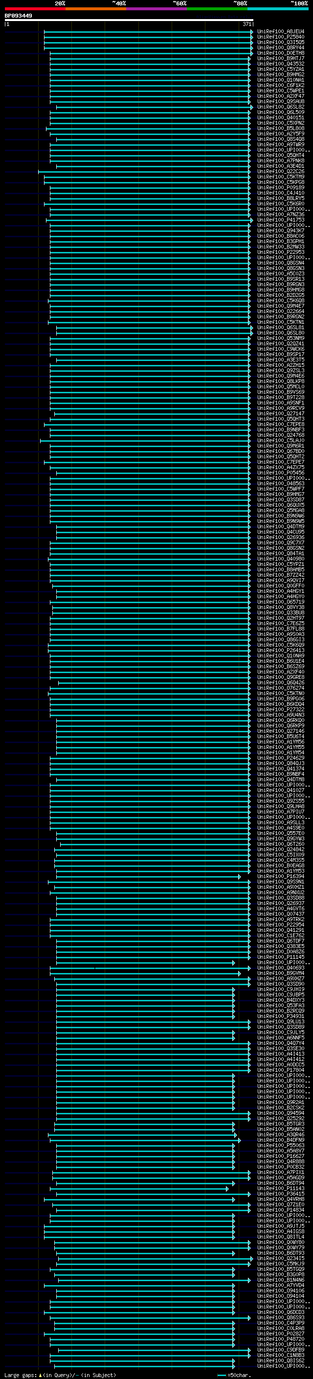313x1379 pixels.
Task: Select the UniRef100_Q41291 label
Action: pos(281,930)
